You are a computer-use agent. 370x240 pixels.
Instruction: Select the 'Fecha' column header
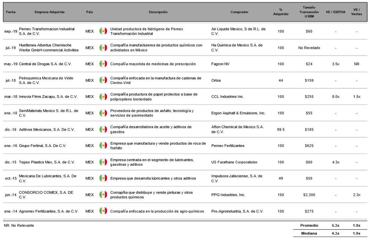tap(11, 12)
